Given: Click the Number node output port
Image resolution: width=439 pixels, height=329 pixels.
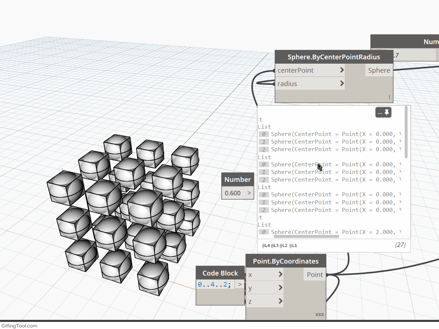Looking at the screenshot, I should point(249,193).
